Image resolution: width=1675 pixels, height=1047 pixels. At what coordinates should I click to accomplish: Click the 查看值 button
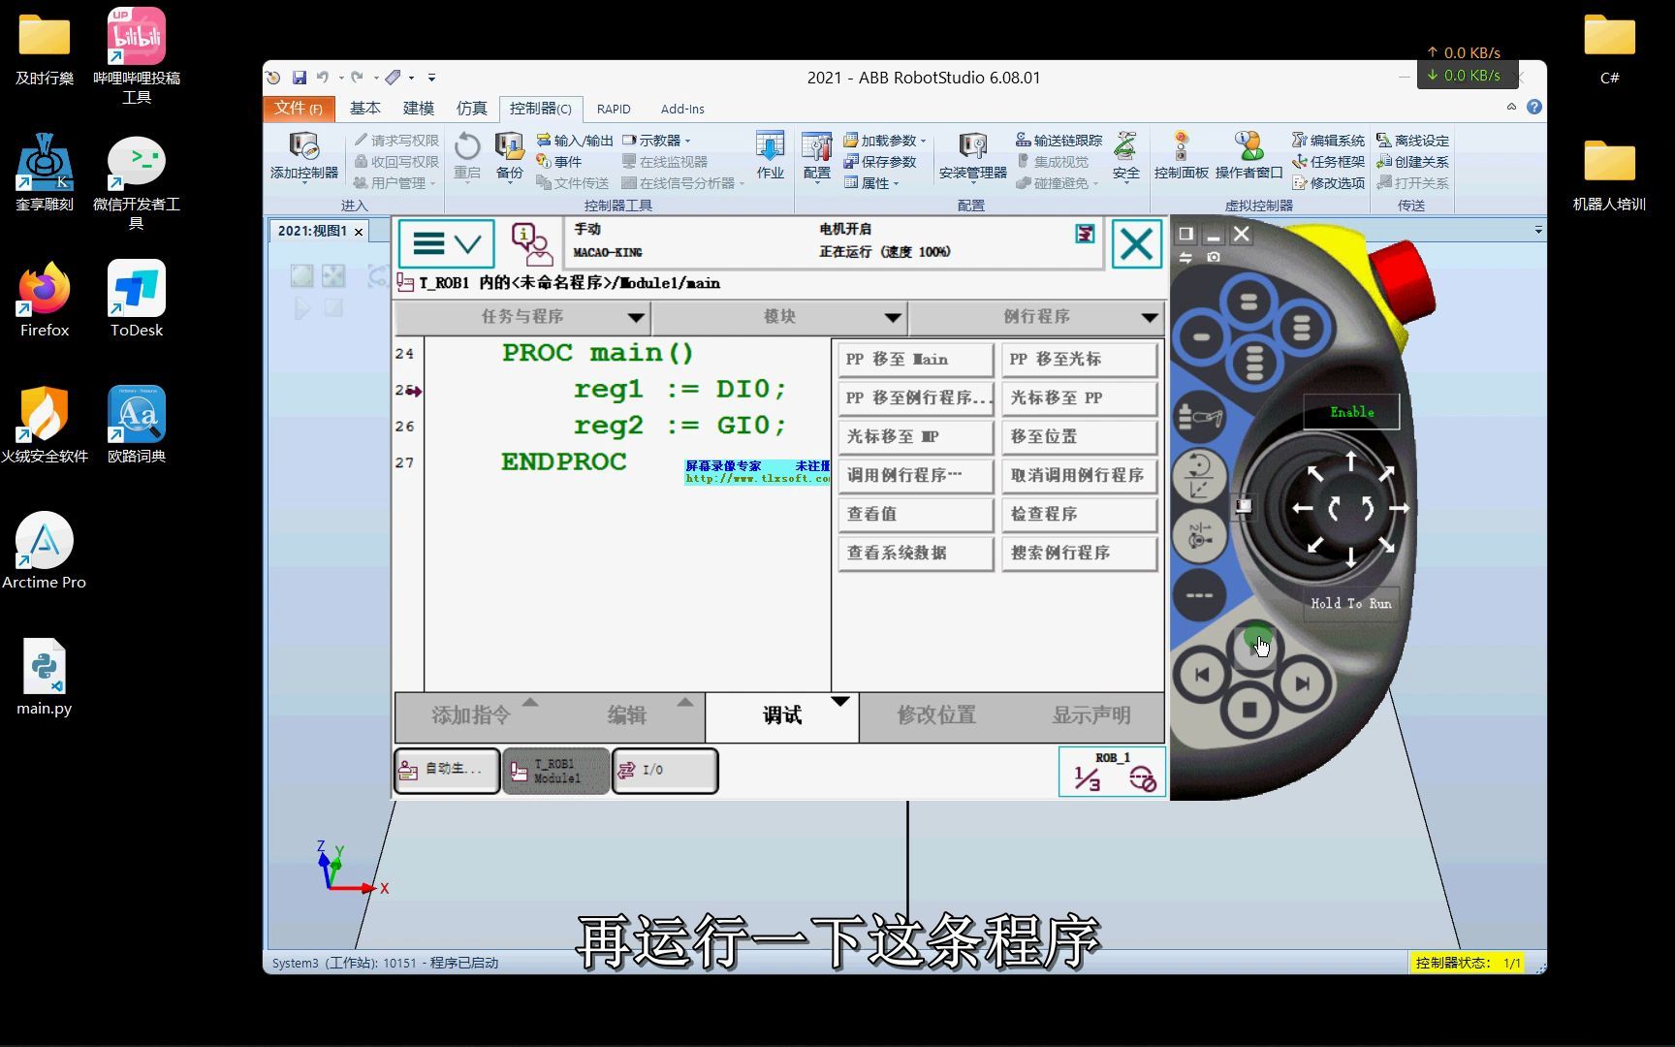click(916, 515)
